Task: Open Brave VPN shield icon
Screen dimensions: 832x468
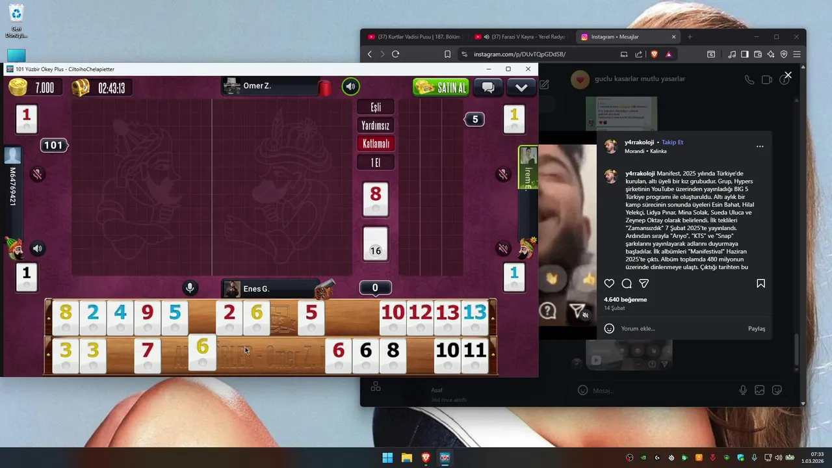Action: pos(784,54)
